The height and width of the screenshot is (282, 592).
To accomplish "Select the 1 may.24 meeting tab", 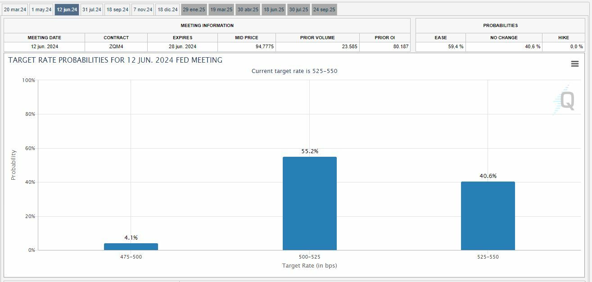I will pos(41,9).
